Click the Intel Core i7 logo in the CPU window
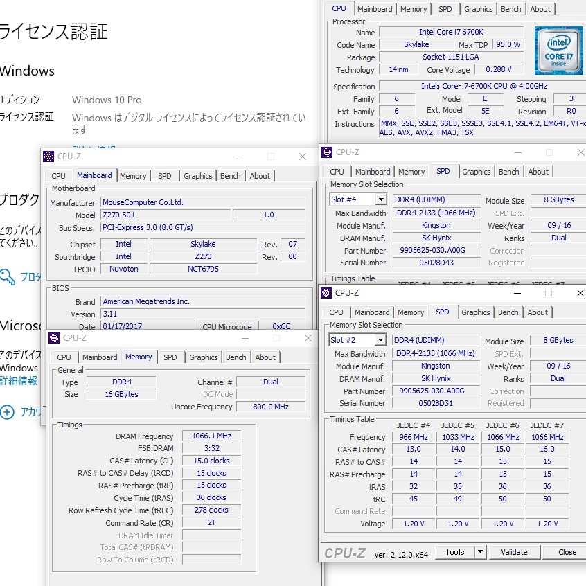This screenshot has width=586, height=586. point(558,51)
